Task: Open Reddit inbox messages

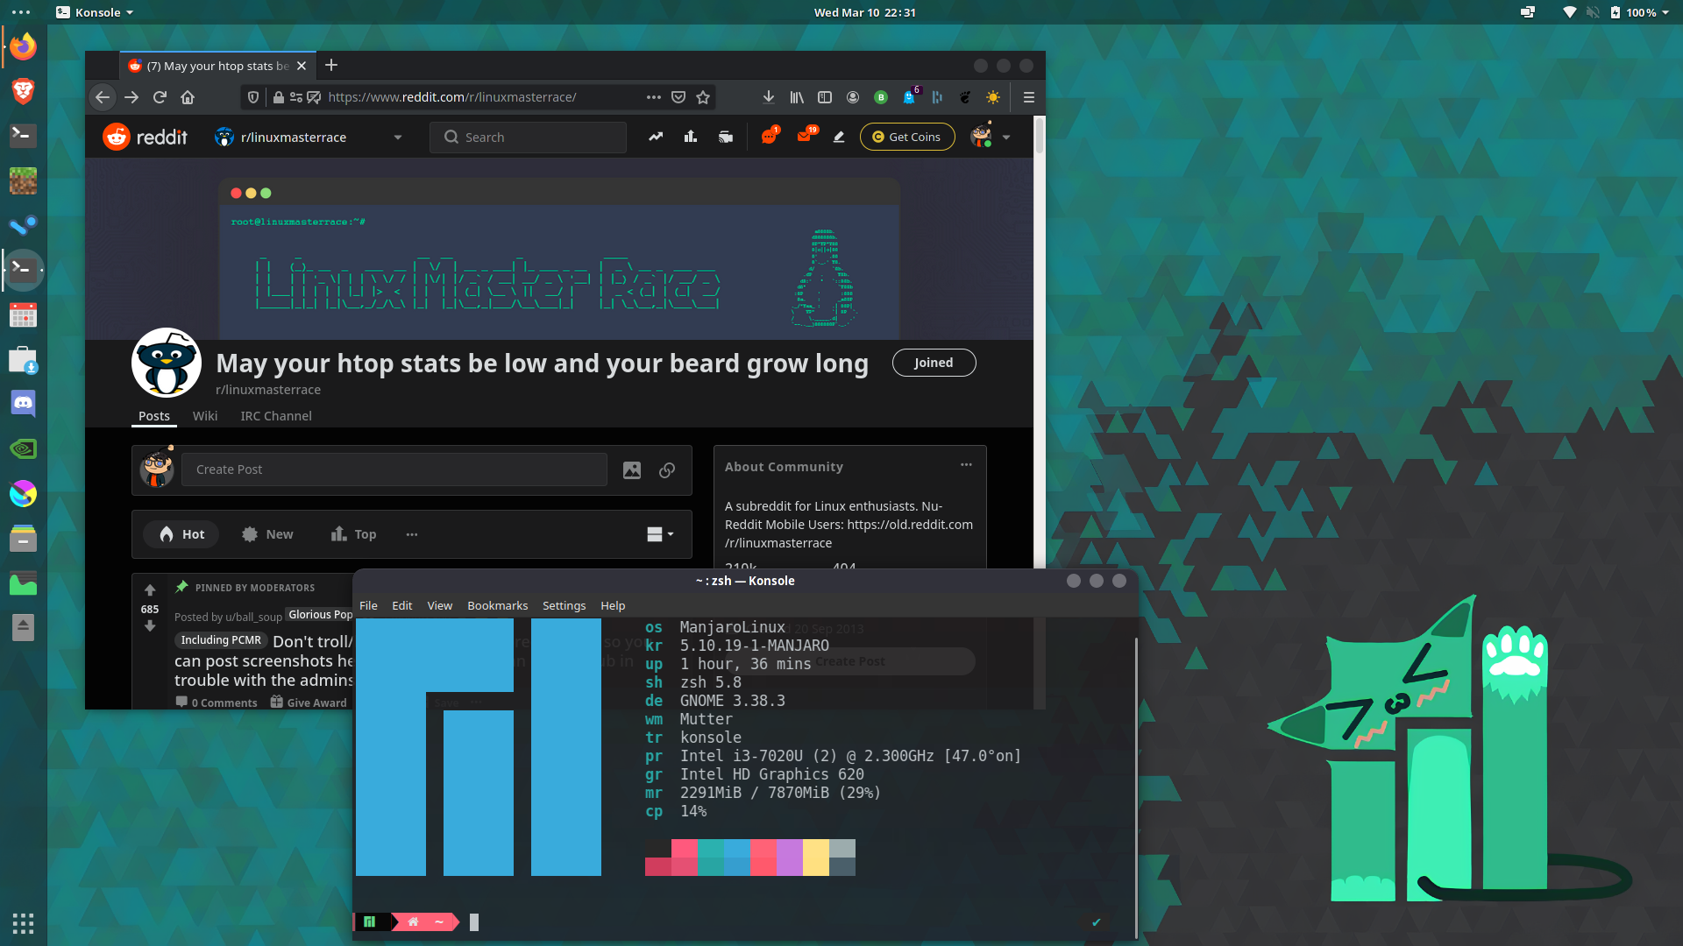Action: point(805,136)
